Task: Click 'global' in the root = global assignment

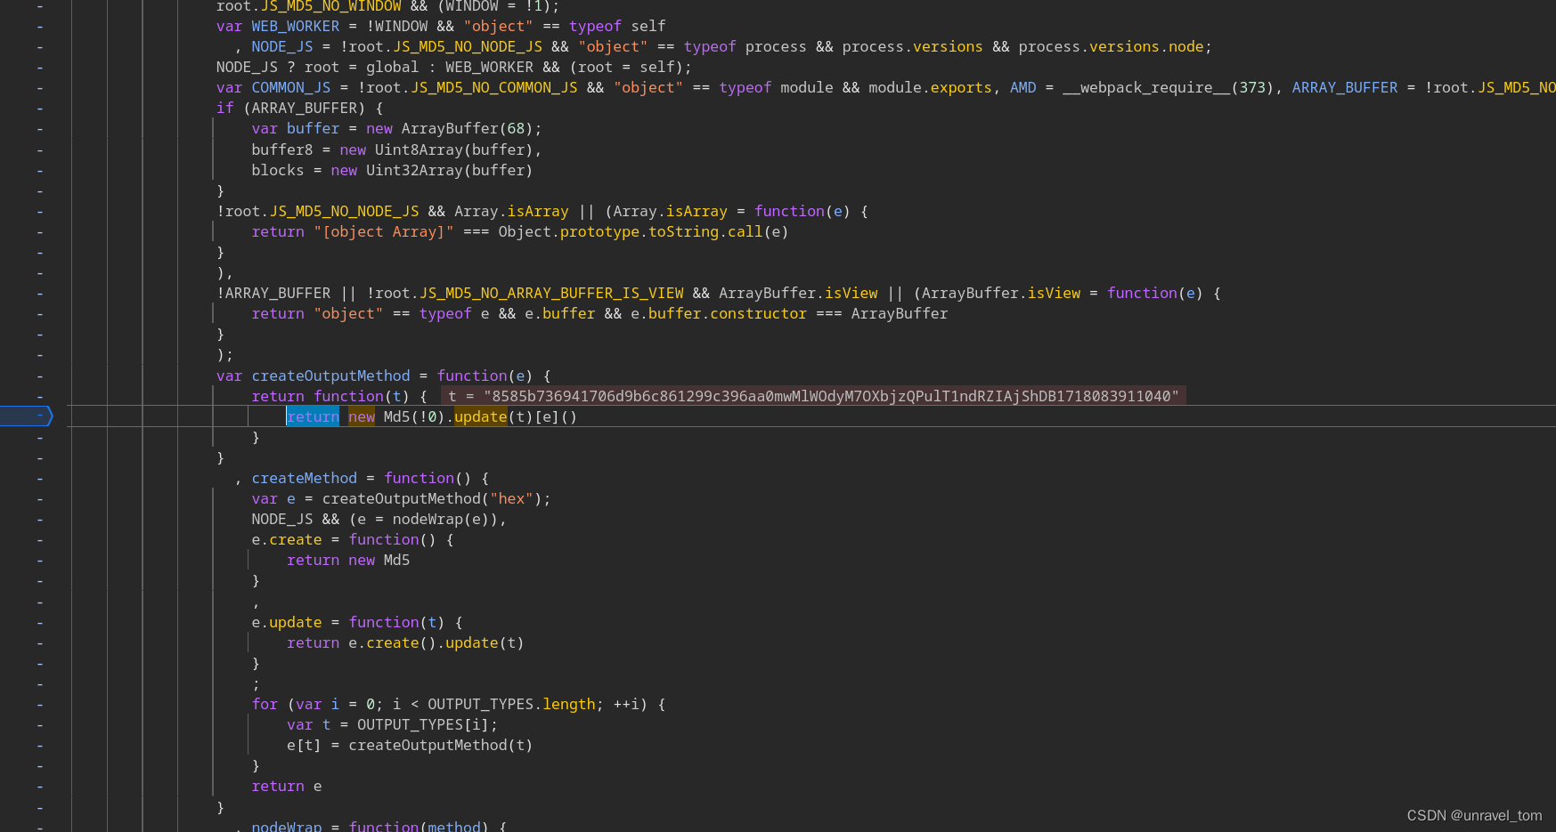Action: pos(392,67)
